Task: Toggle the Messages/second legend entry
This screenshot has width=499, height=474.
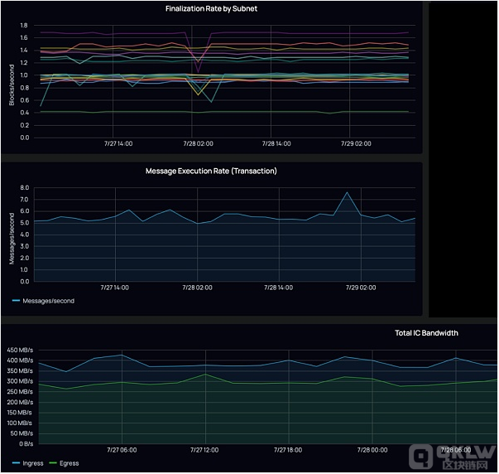Action: [43, 301]
